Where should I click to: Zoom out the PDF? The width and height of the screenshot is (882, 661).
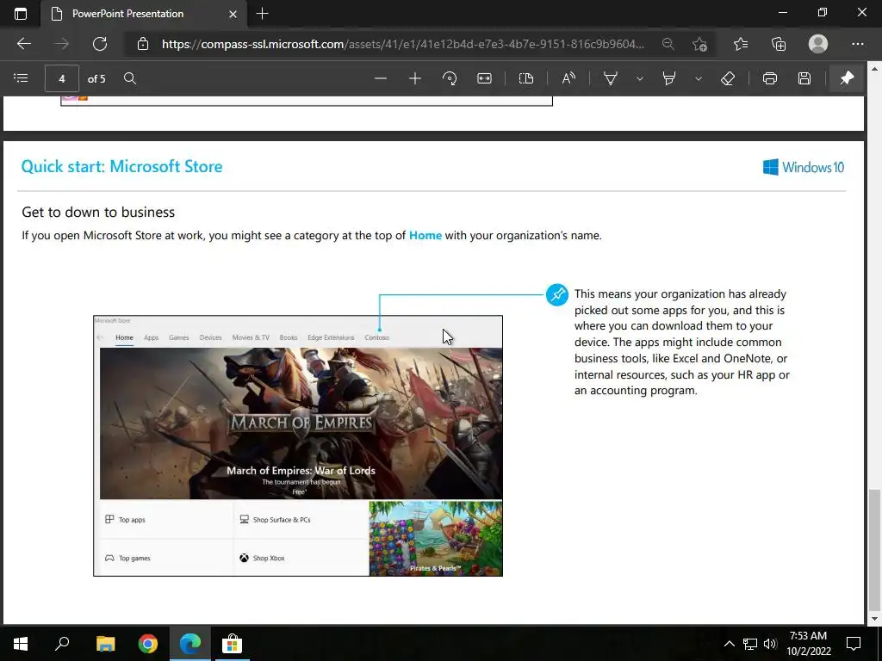coord(381,78)
